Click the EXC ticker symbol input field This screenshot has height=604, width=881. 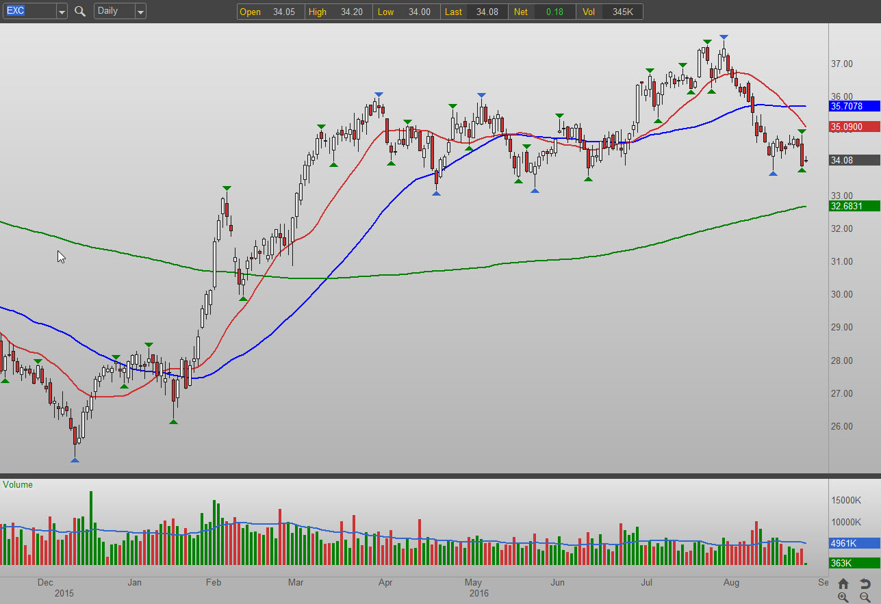29,12
